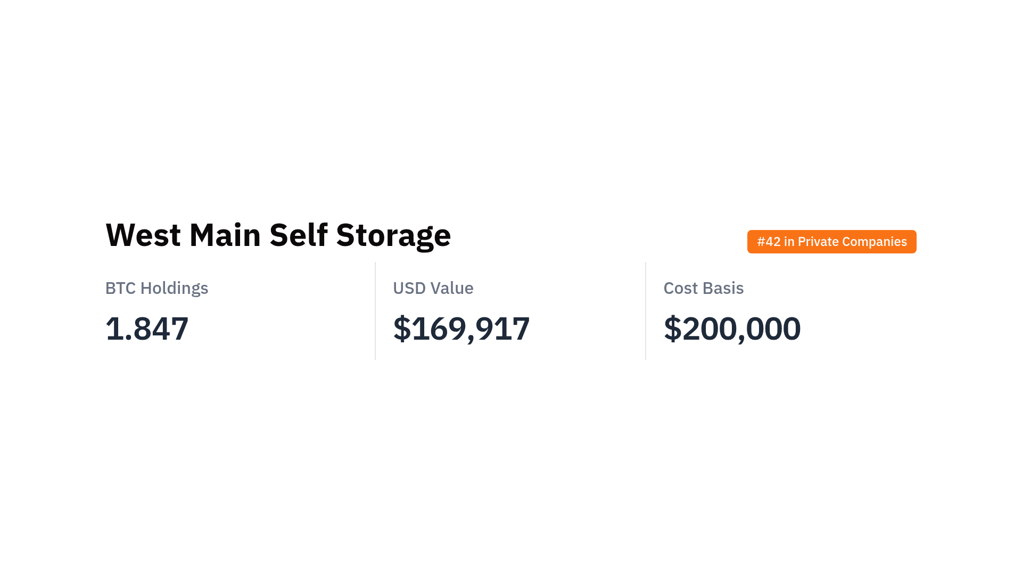This screenshot has height=575, width=1022.
Task: Open the #42 in Private Companies badge
Action: click(x=831, y=242)
